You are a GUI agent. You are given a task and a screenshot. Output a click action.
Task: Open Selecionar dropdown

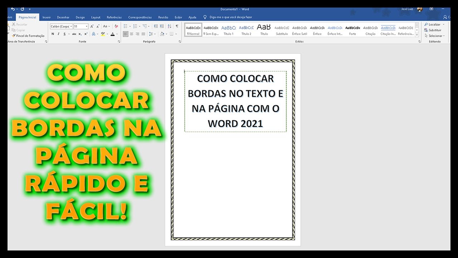coord(435,36)
